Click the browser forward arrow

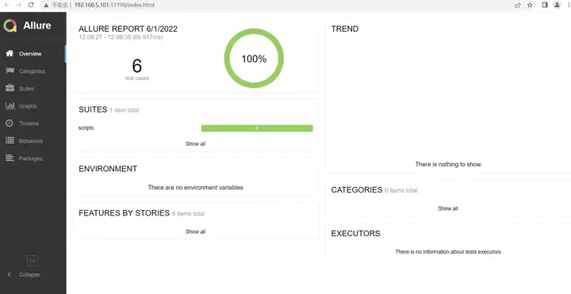19,5
